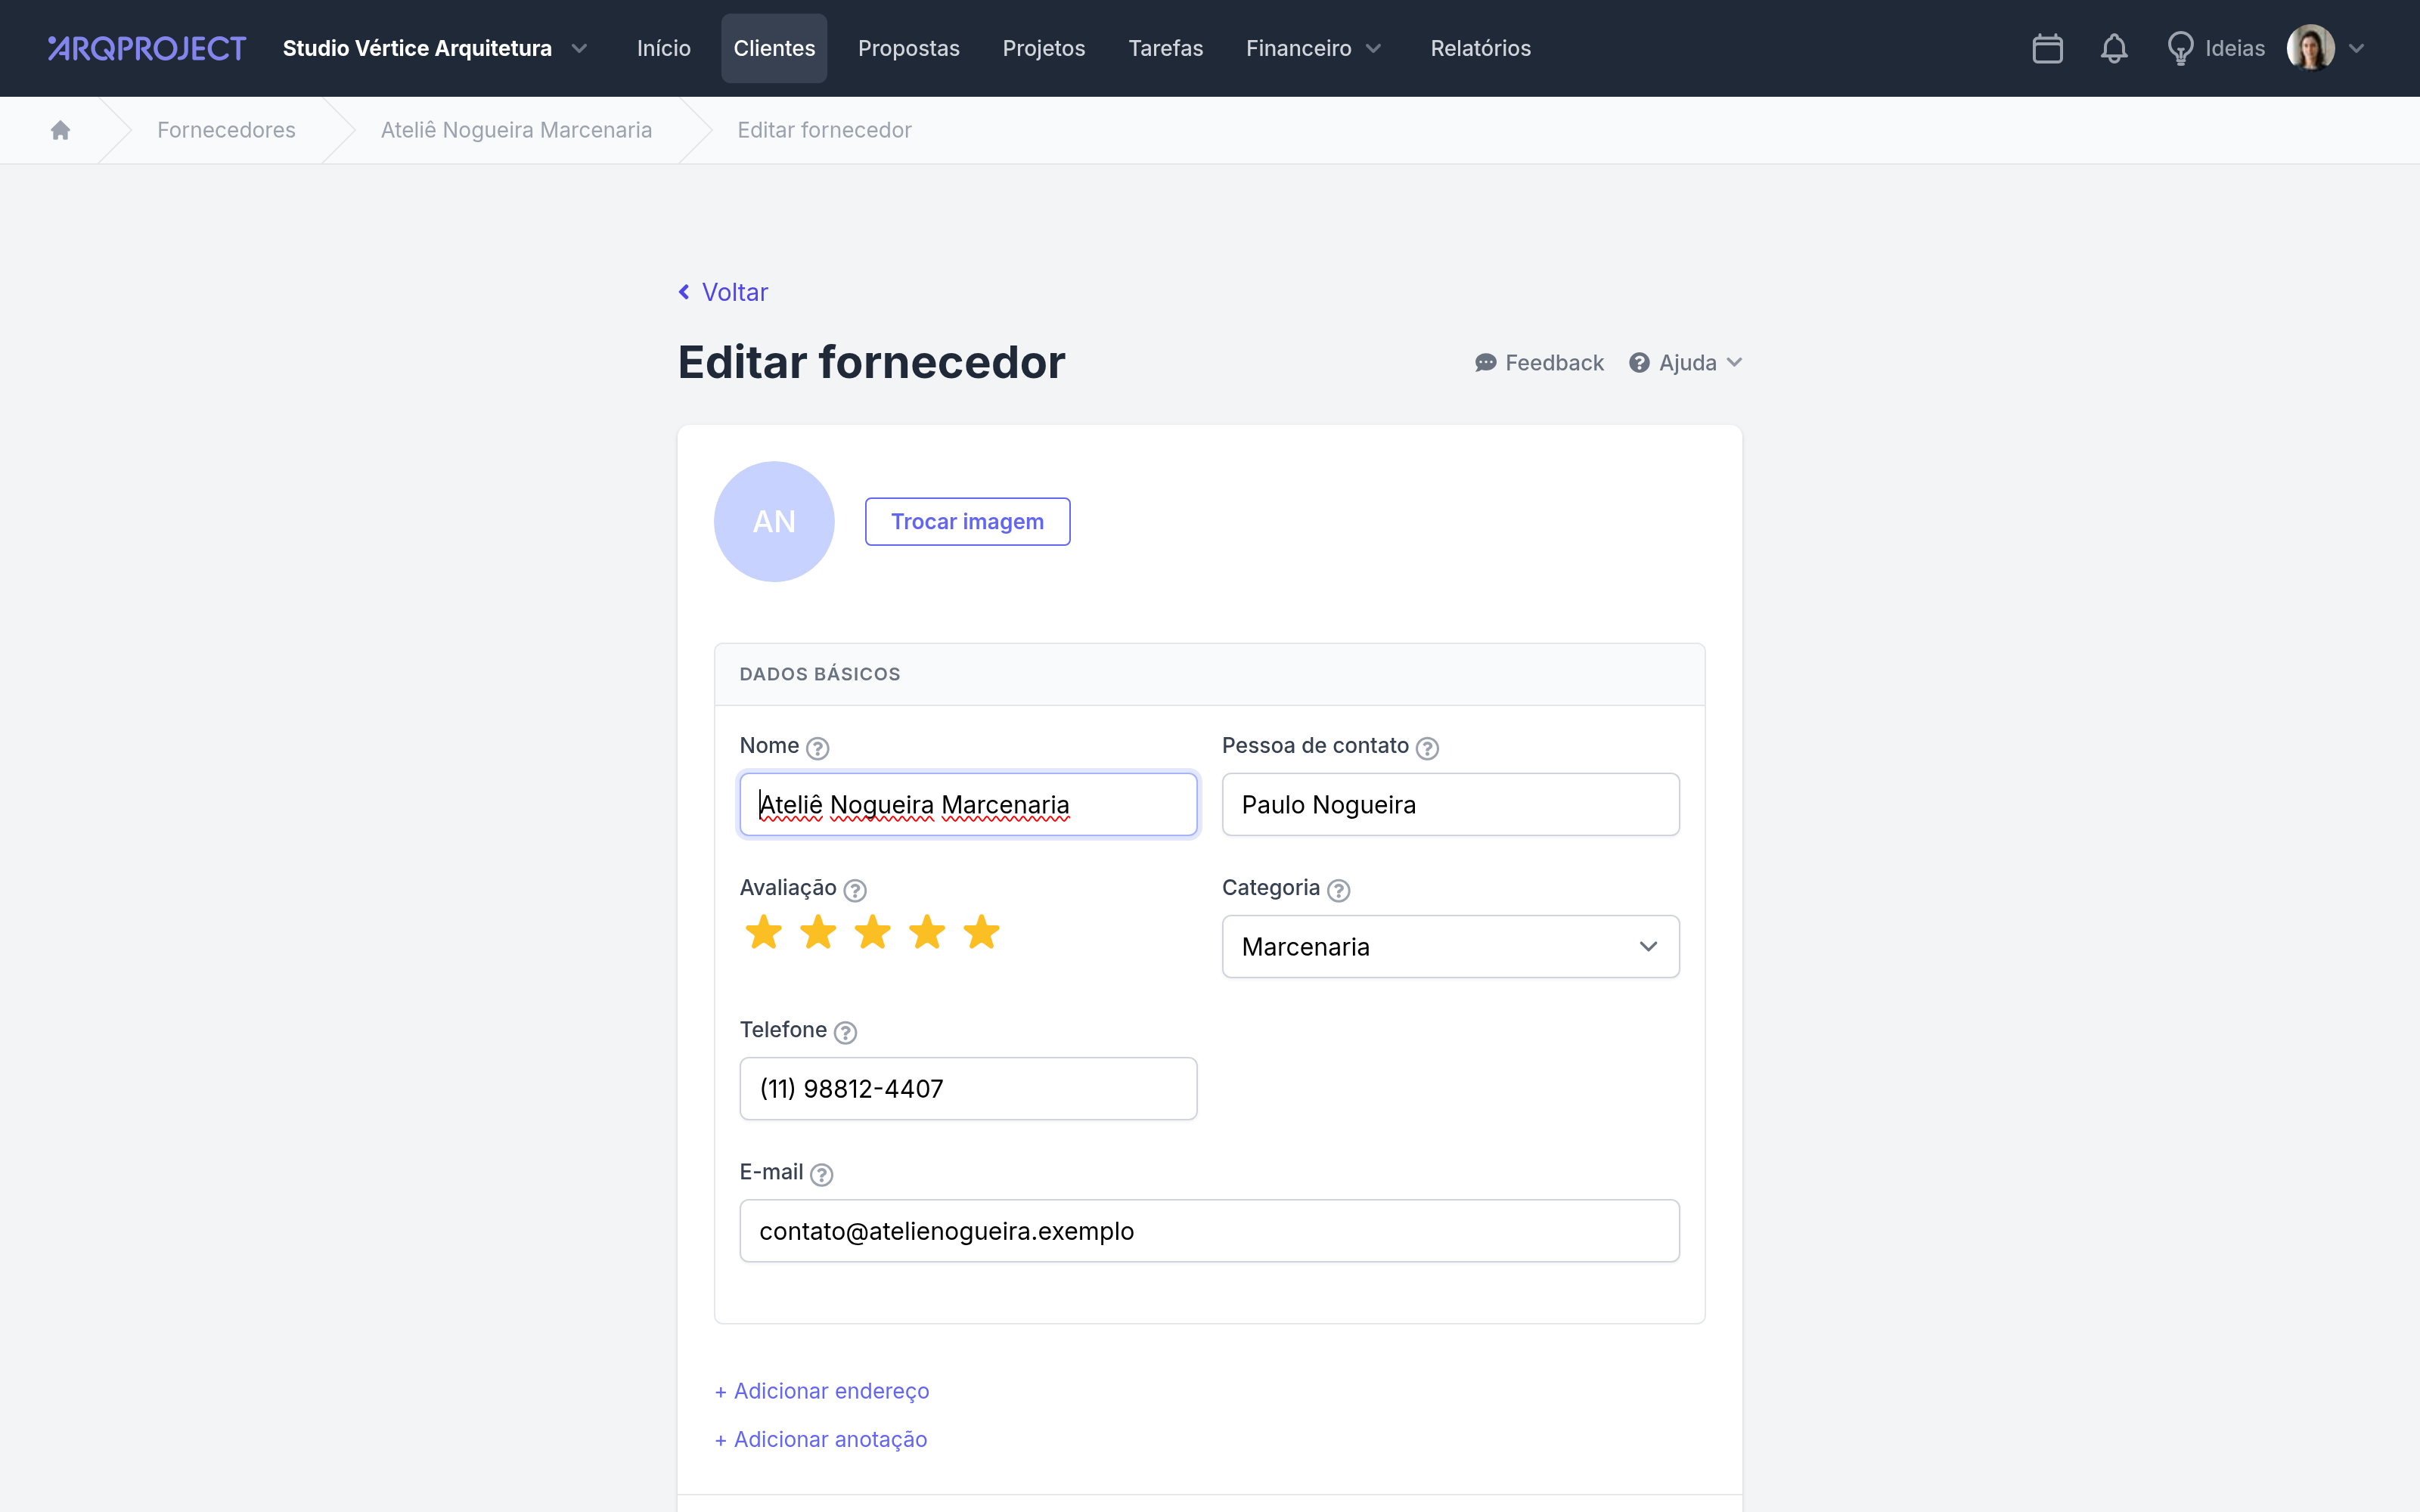Focus the Telefone field

[968, 1088]
